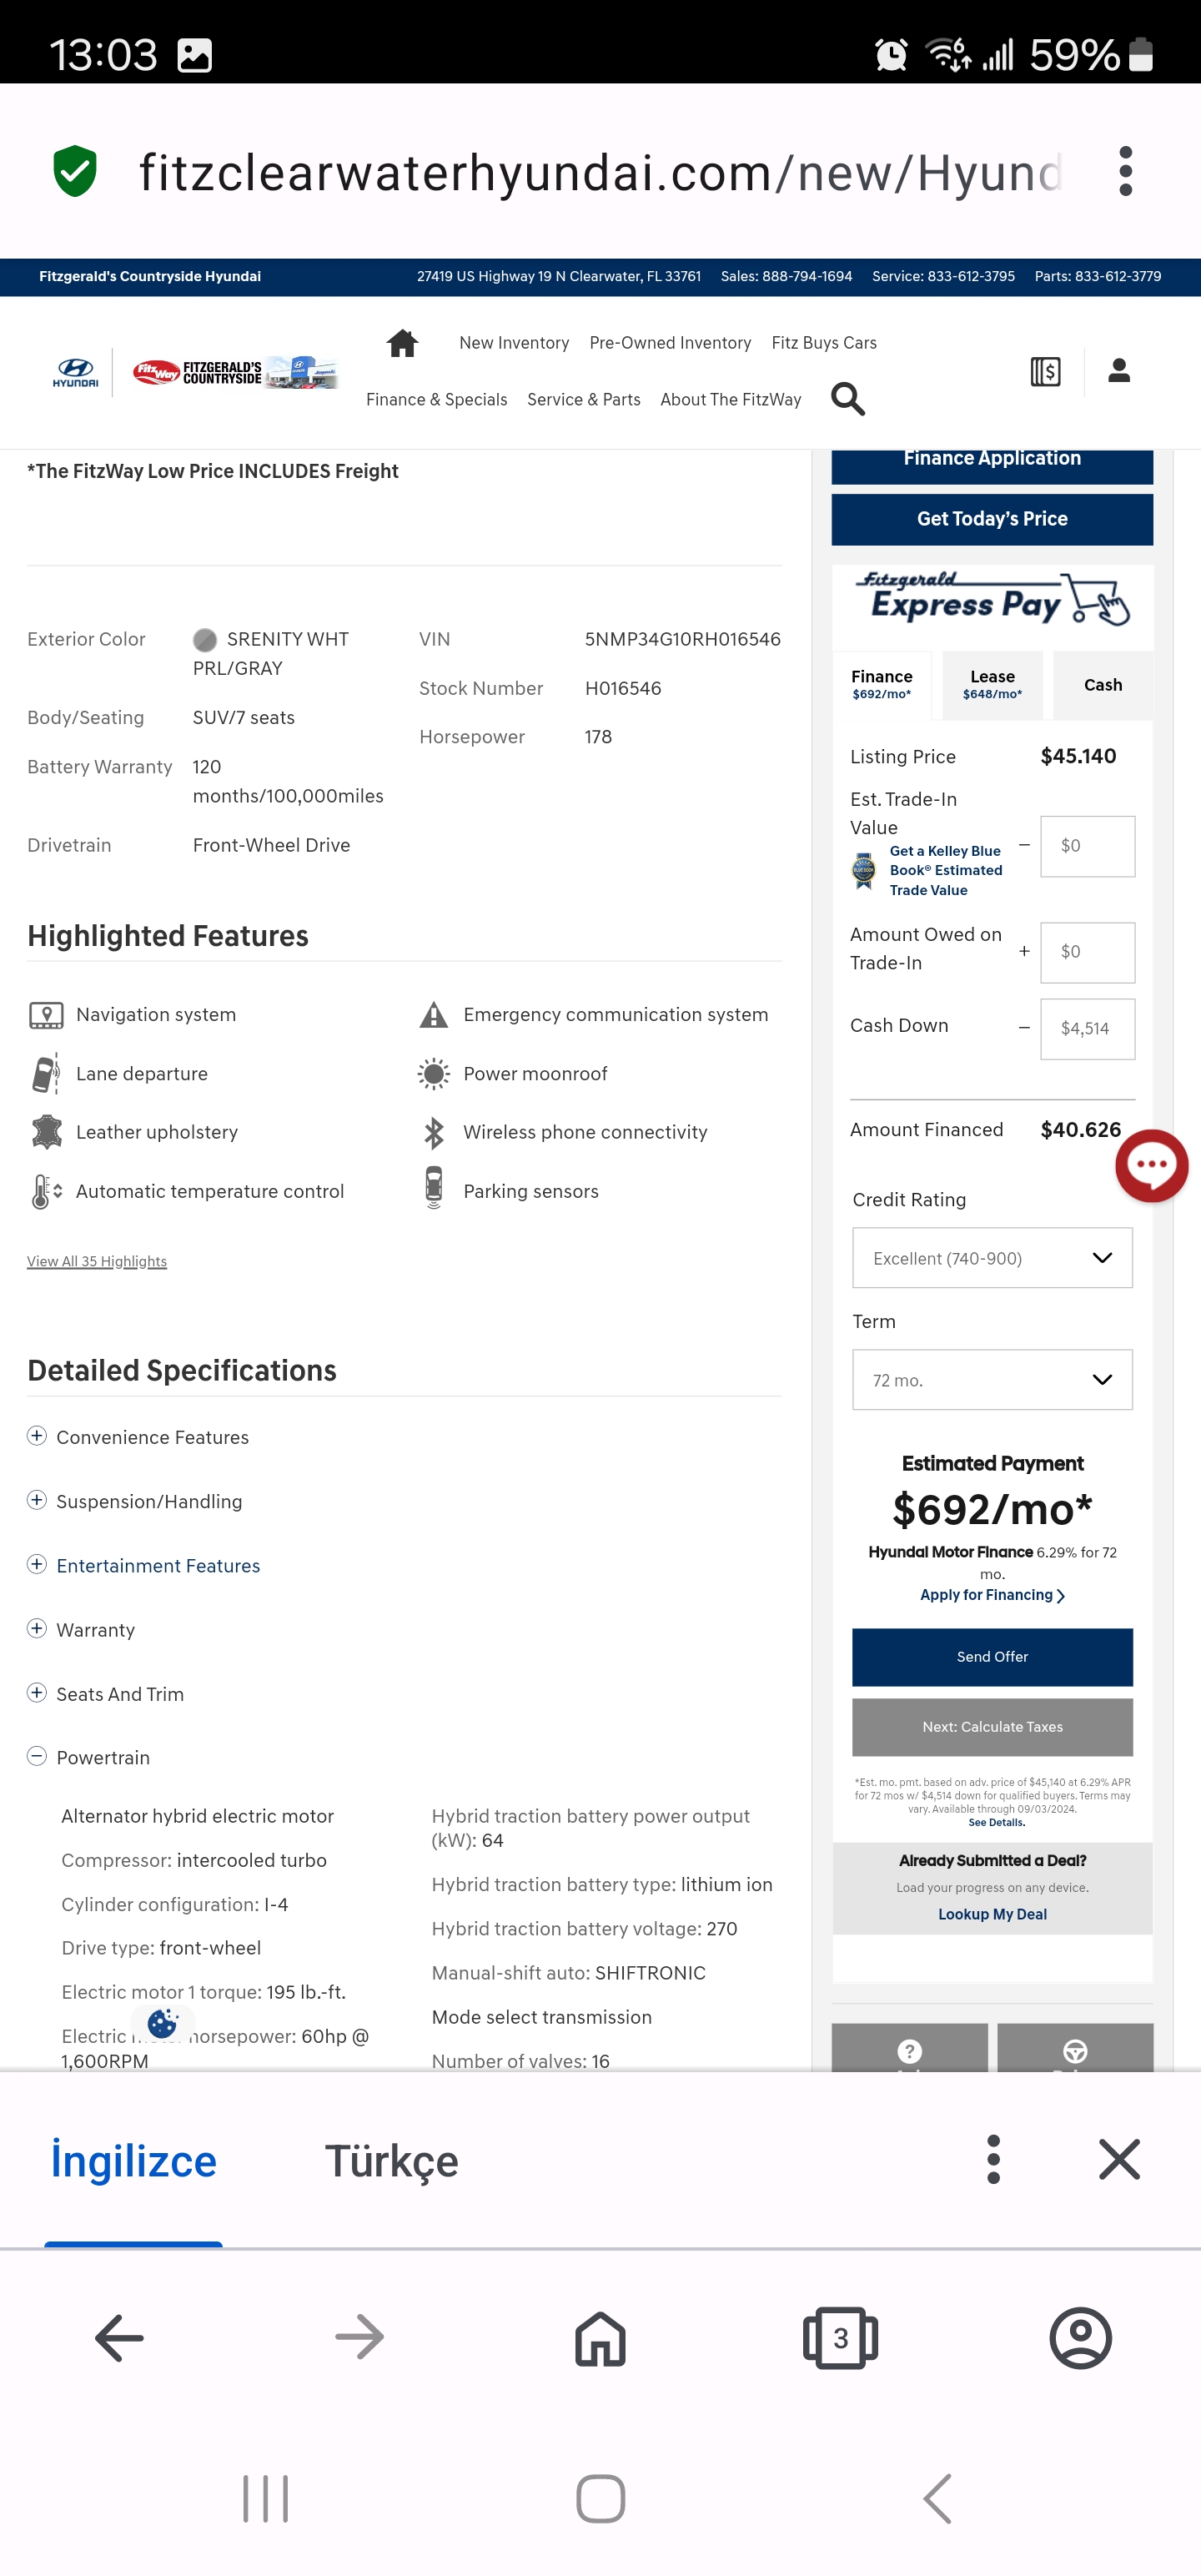Image resolution: width=1201 pixels, height=2576 pixels.
Task: Click the Est. Trade-In Value input
Action: (x=1087, y=846)
